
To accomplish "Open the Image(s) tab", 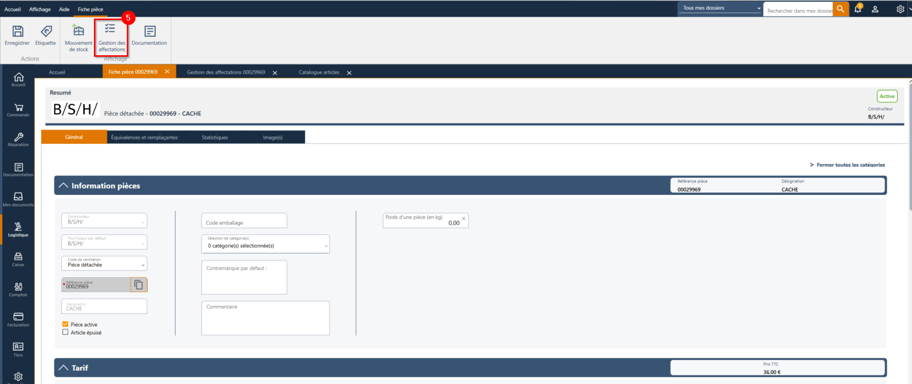I will [273, 137].
